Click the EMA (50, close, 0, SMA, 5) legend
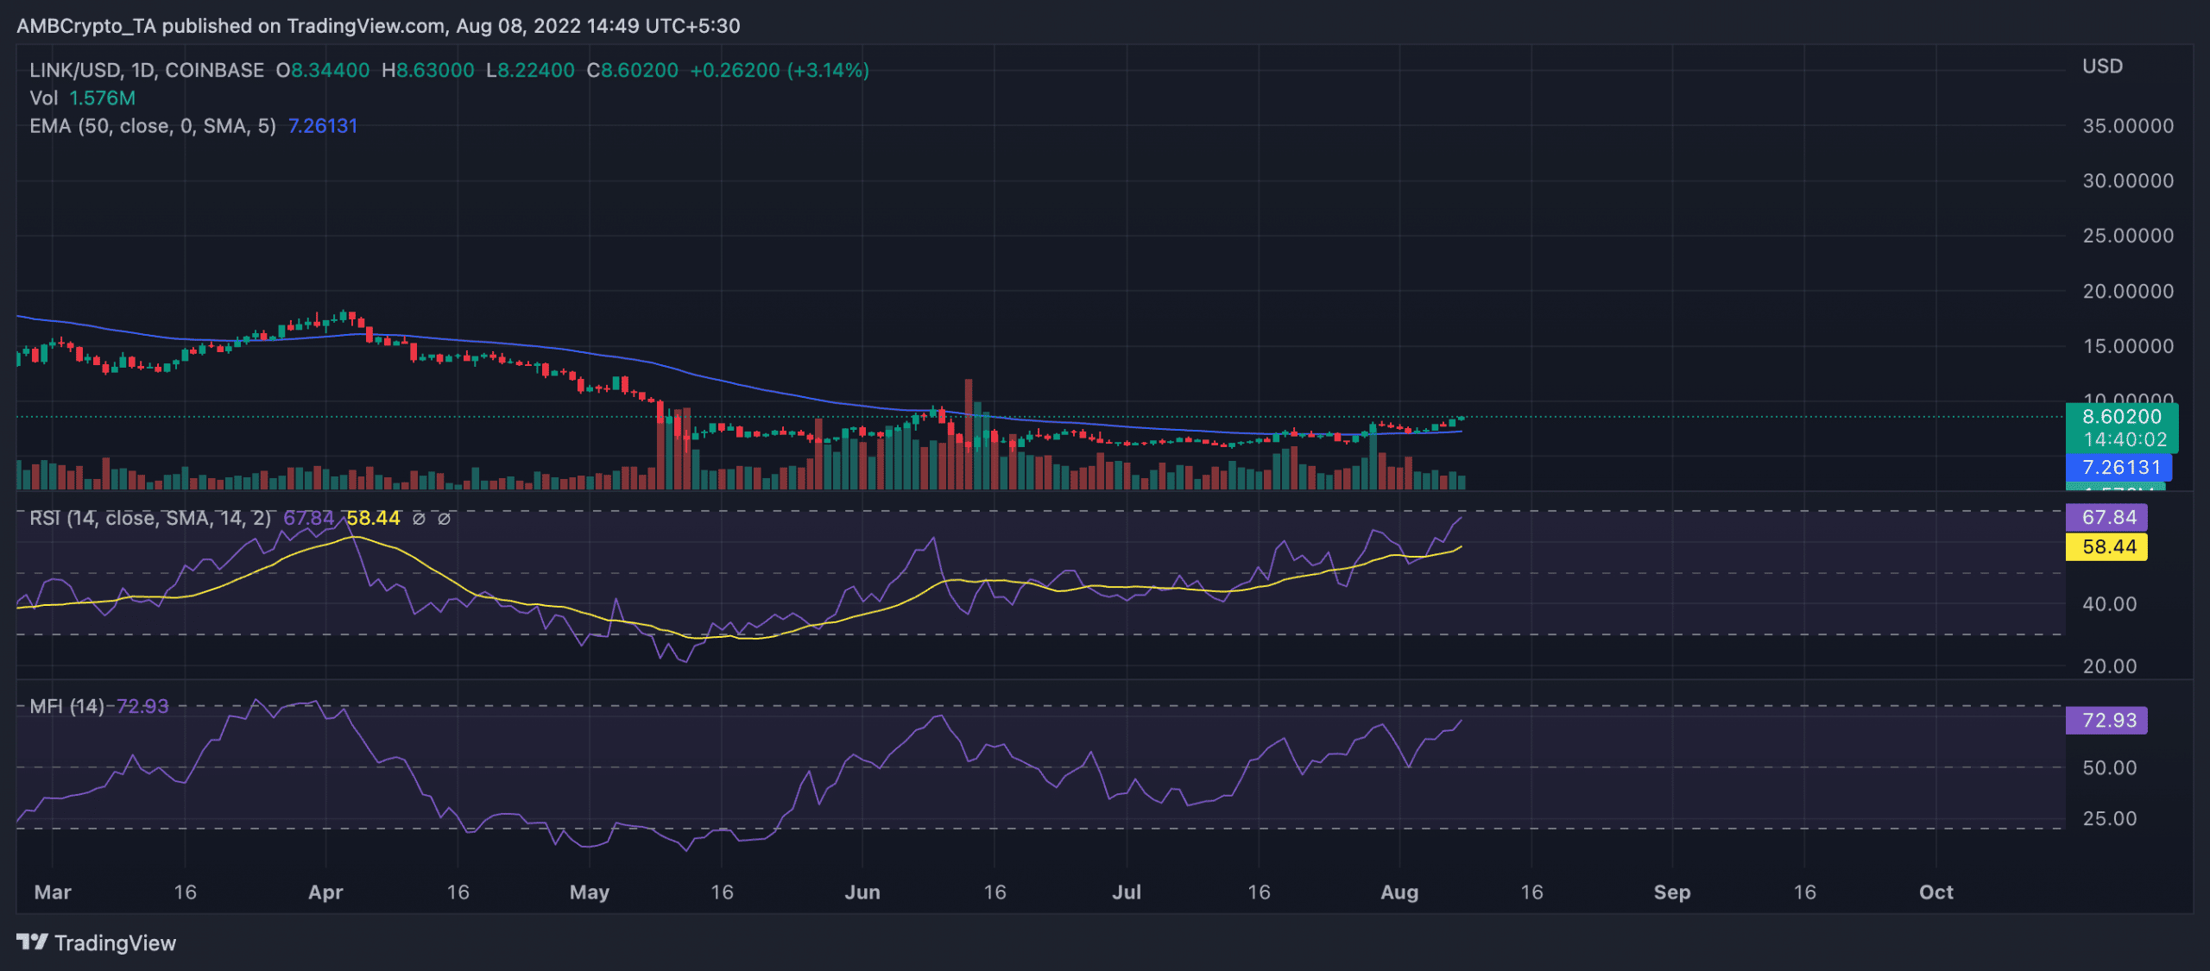The height and width of the screenshot is (971, 2210). click(x=153, y=126)
